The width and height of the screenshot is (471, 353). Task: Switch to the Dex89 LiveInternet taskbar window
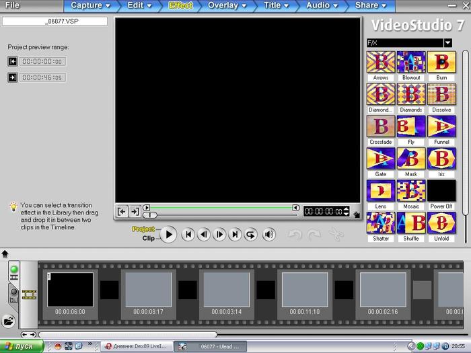[136, 346]
